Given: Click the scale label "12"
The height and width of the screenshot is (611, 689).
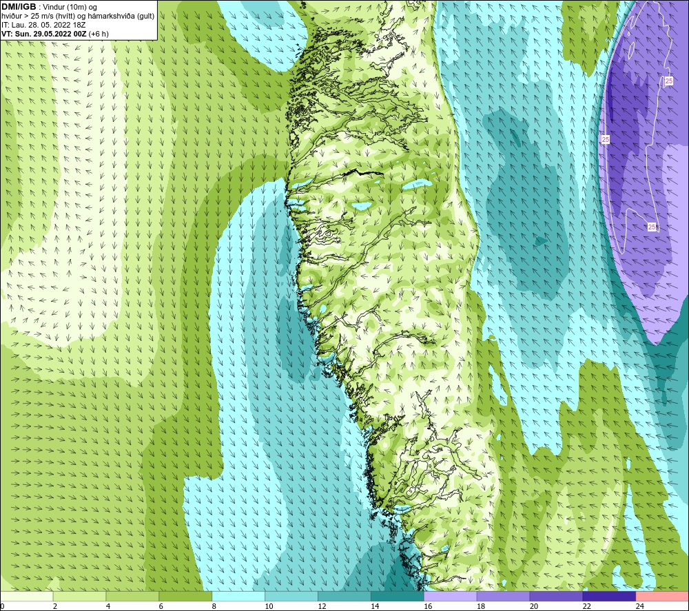Looking at the screenshot, I should pyautogui.click(x=322, y=606).
